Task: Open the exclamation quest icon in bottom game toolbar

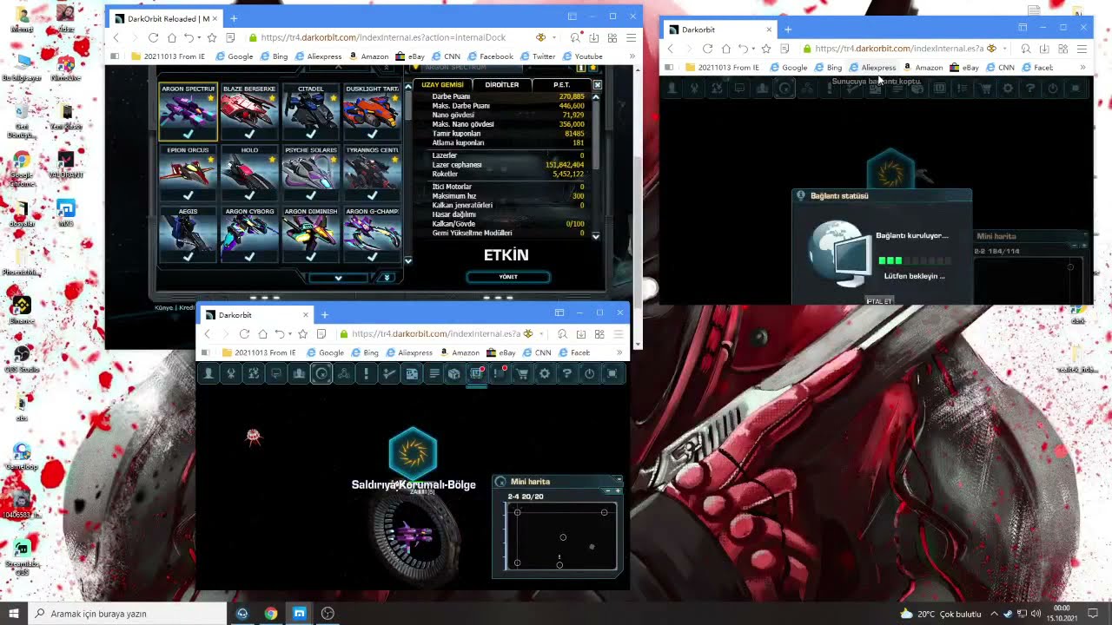Action: point(367,373)
